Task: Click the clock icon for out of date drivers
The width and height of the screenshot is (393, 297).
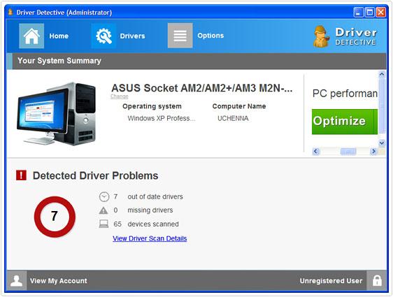Action: [104, 197]
